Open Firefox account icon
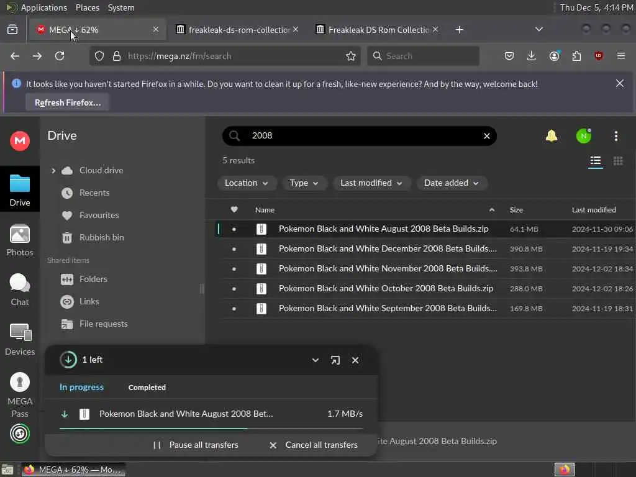 [555, 56]
